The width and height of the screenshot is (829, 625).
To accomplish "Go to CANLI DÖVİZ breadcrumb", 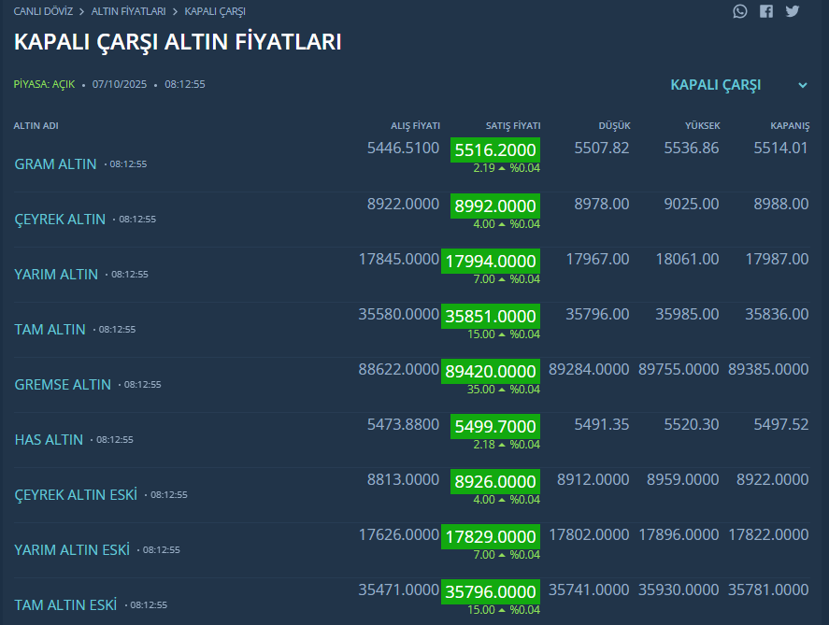I will pyautogui.click(x=43, y=11).
